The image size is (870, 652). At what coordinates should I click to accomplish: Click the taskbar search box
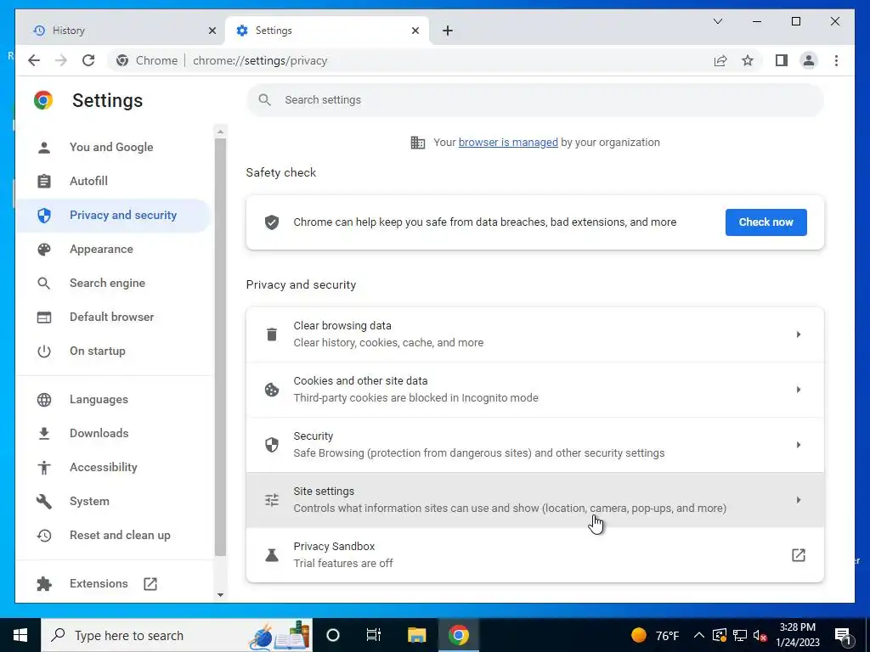coord(177,635)
